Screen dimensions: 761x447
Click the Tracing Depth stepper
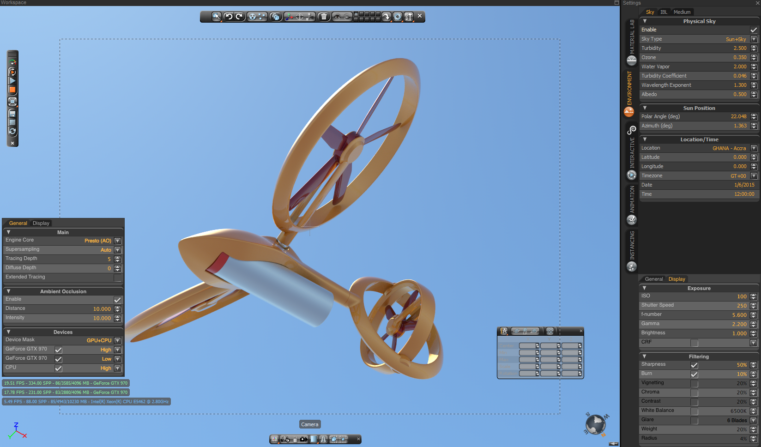pyautogui.click(x=117, y=259)
